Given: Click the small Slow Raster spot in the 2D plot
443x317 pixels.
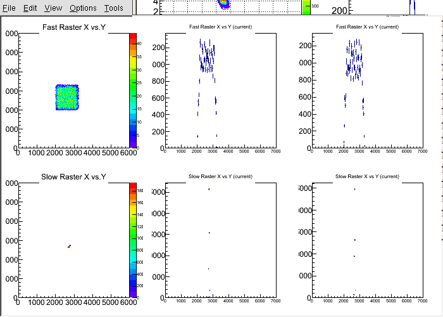Looking at the screenshot, I should 69,246.
